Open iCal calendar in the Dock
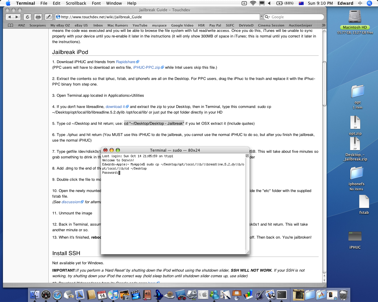 (102, 295)
